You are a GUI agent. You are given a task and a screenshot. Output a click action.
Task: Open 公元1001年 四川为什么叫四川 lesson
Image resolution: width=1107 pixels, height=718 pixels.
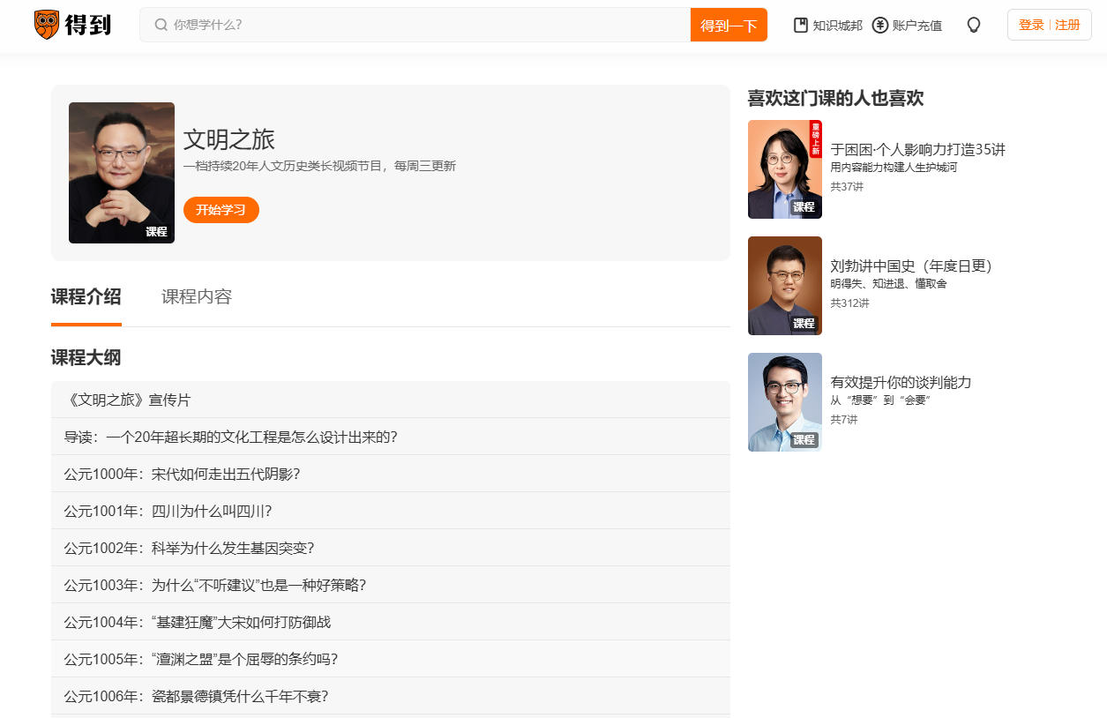tap(168, 512)
